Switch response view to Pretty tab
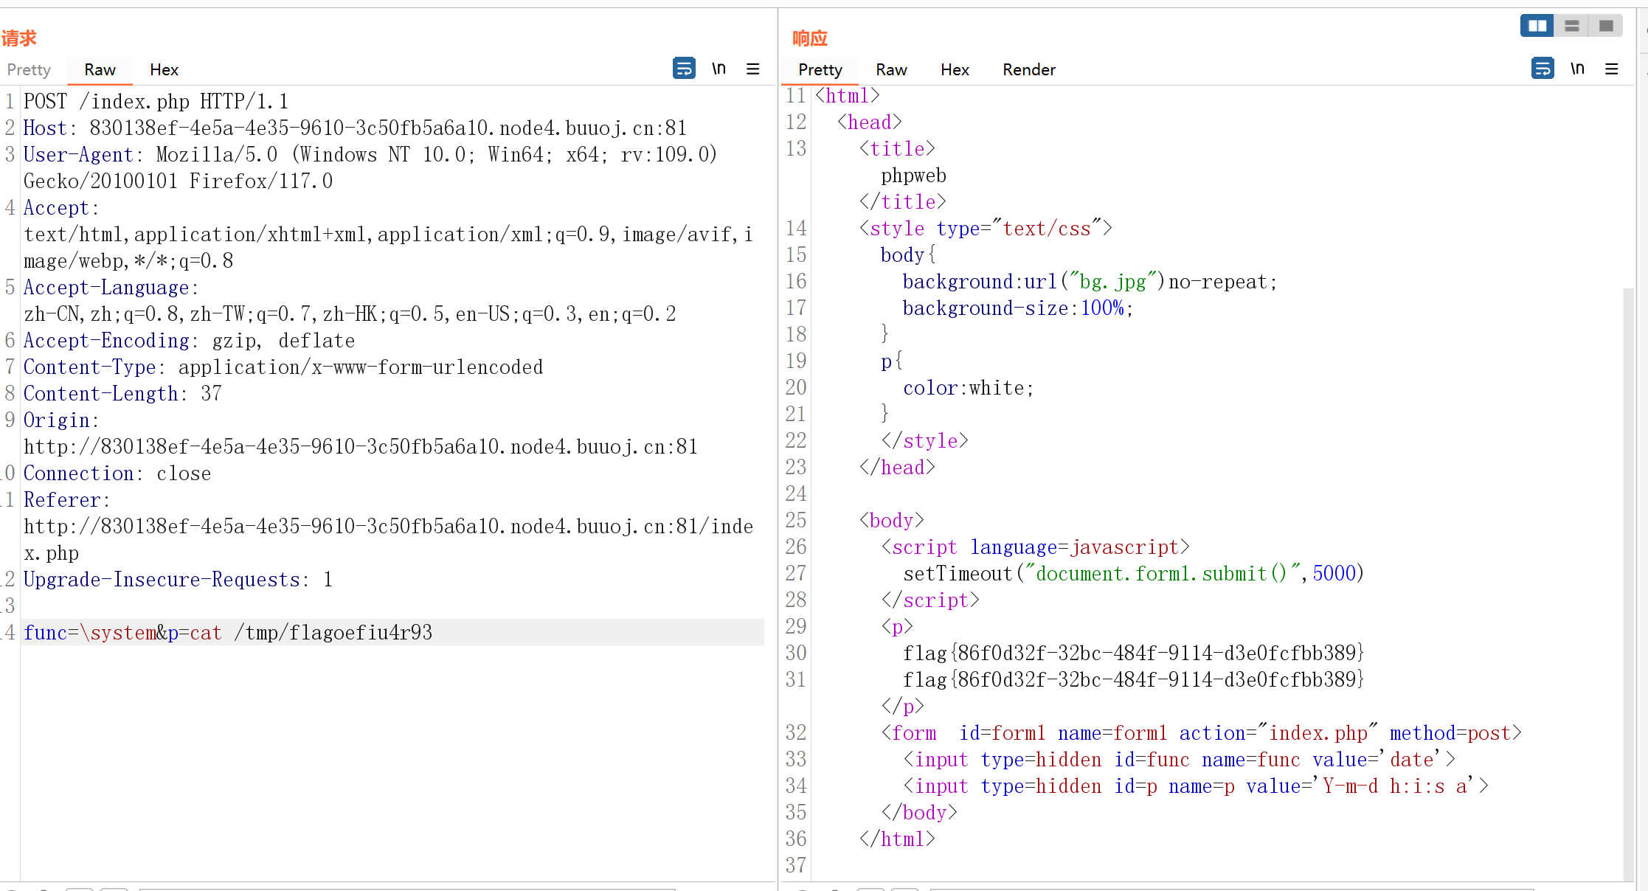Image resolution: width=1648 pixels, height=891 pixels. (820, 70)
